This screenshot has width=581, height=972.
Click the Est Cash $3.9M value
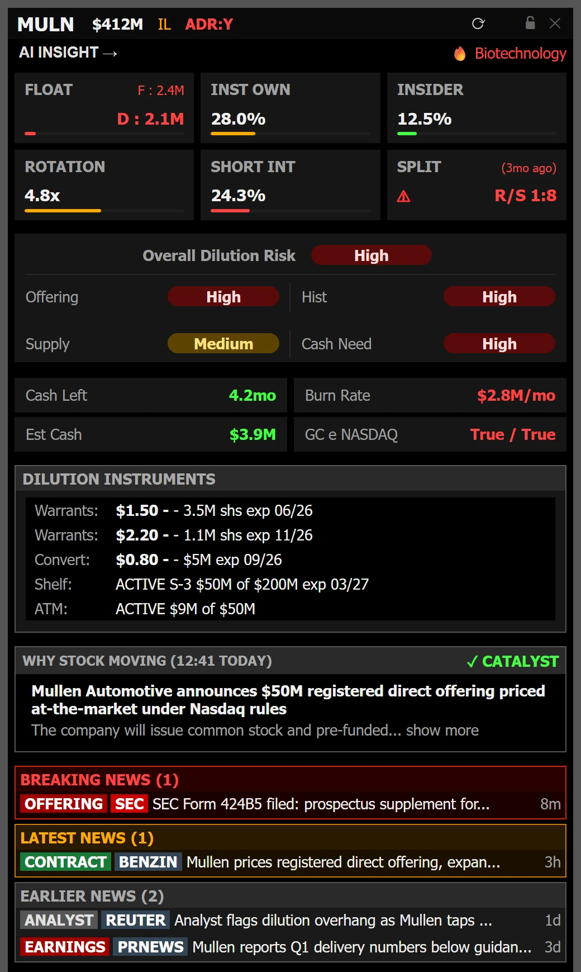click(x=253, y=435)
